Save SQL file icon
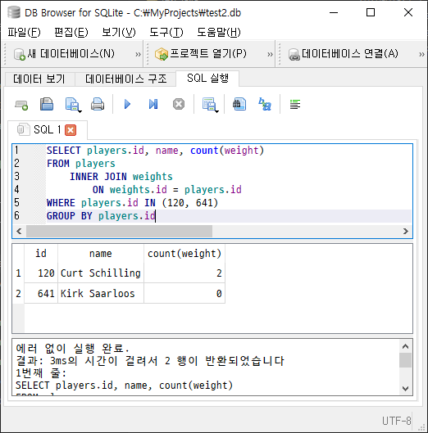This screenshot has height=433, width=428. click(71, 105)
